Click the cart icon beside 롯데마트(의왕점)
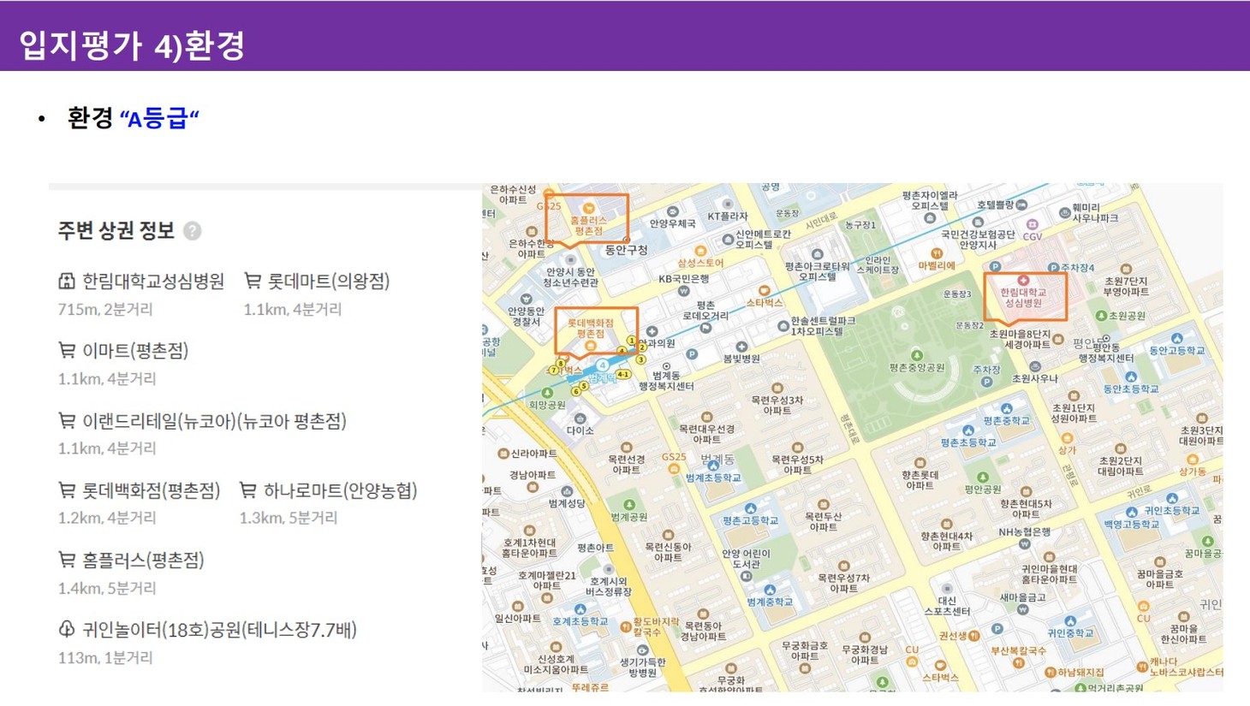The width and height of the screenshot is (1250, 706). click(253, 280)
